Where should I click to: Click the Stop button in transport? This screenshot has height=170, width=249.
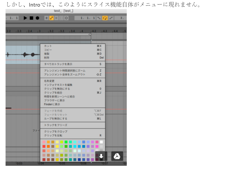(31, 18)
